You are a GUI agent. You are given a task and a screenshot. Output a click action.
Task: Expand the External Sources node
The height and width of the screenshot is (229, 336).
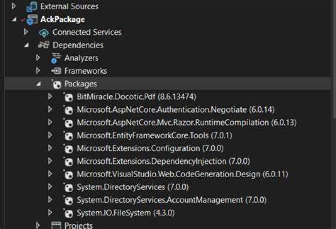(14, 6)
